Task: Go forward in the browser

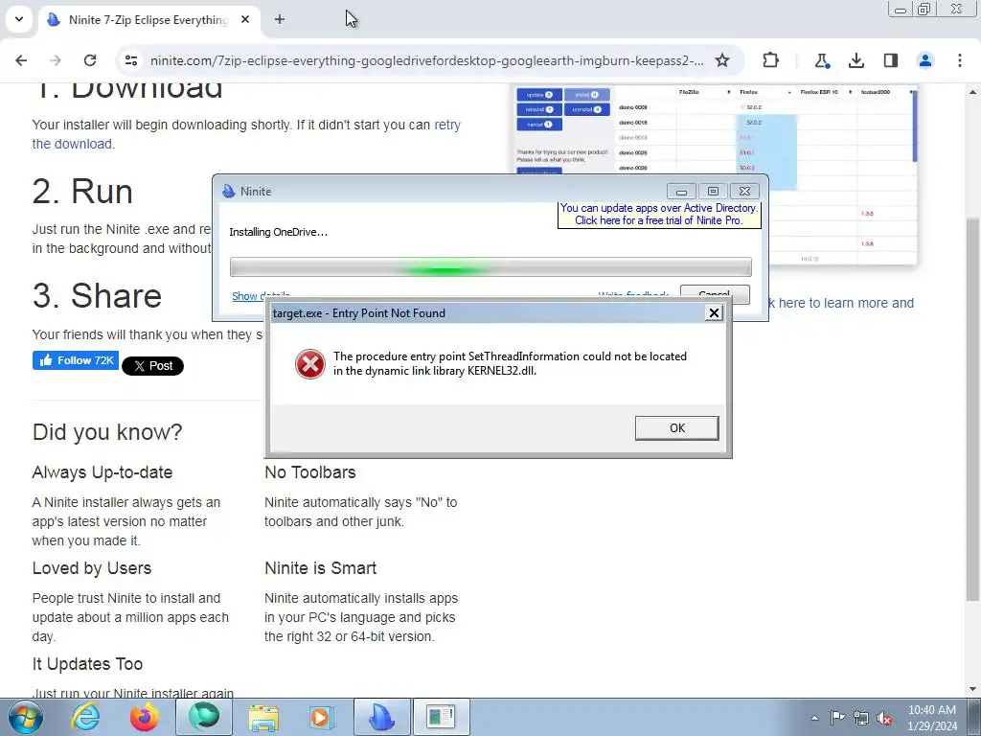Action: pos(56,60)
